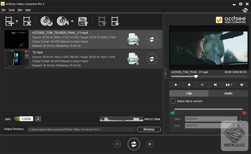Open the Skin menu
The height and width of the screenshot is (154, 251).
20,10
